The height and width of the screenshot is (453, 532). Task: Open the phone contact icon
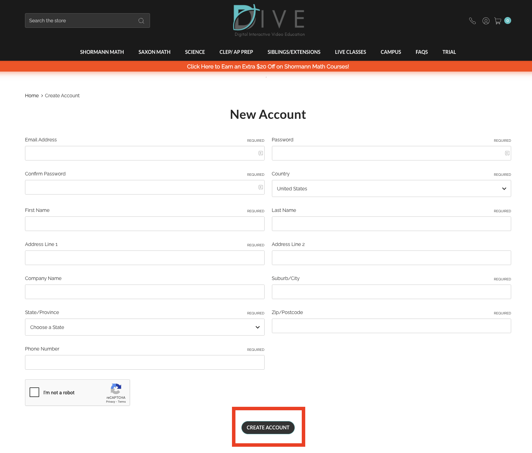472,21
